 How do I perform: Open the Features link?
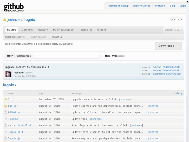[x=160, y=6]
